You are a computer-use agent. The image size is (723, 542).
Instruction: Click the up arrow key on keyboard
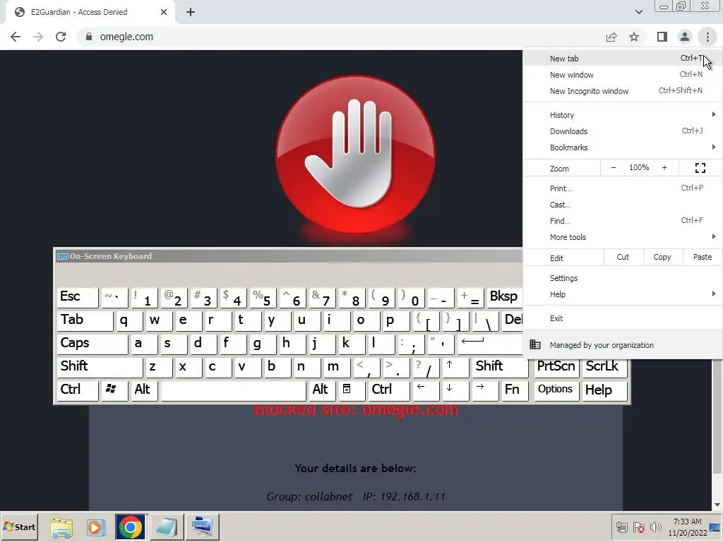(455, 367)
